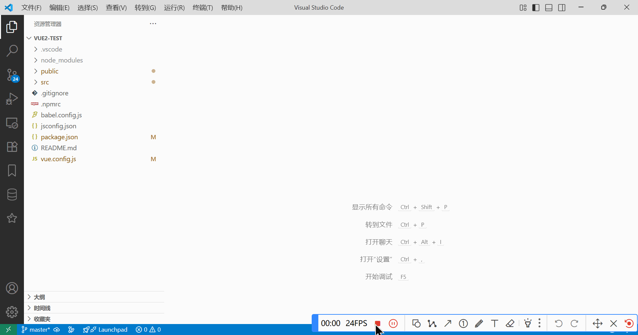This screenshot has height=335, width=638.
Task: Click the red restart recording icon
Action: point(629,323)
